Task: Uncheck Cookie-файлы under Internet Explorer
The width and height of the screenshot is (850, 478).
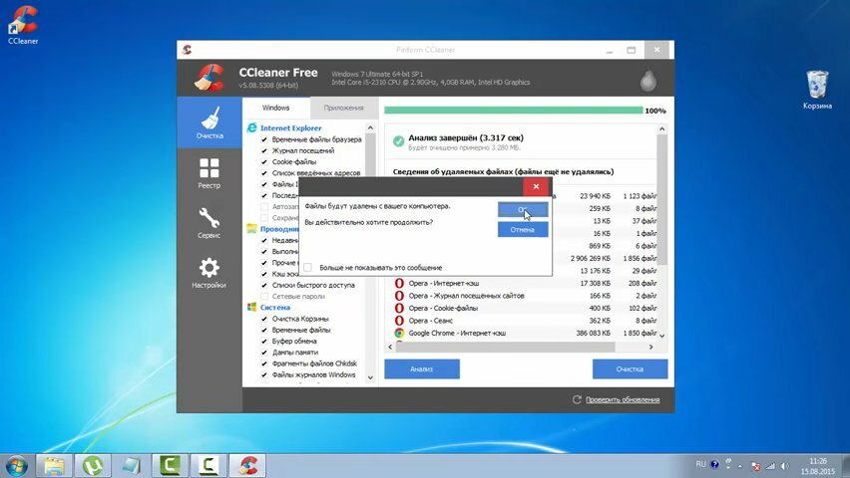Action: tap(264, 162)
